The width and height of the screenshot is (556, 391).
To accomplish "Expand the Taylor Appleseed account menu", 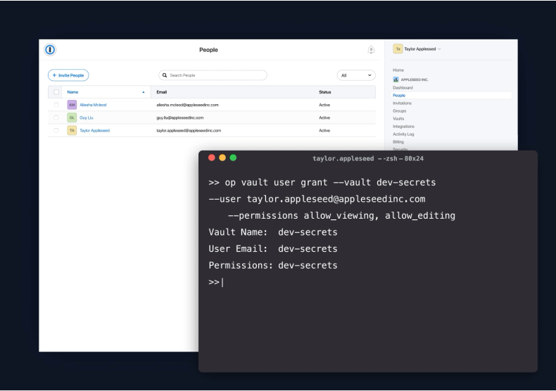I will point(439,49).
